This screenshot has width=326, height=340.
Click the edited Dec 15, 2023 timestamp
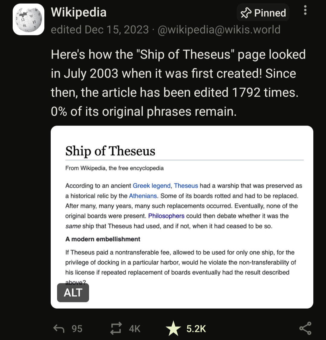(100, 30)
